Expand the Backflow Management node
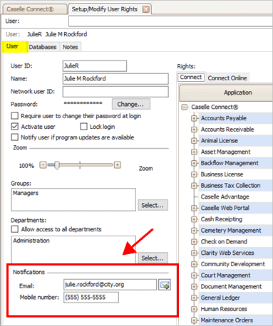 click(194, 163)
